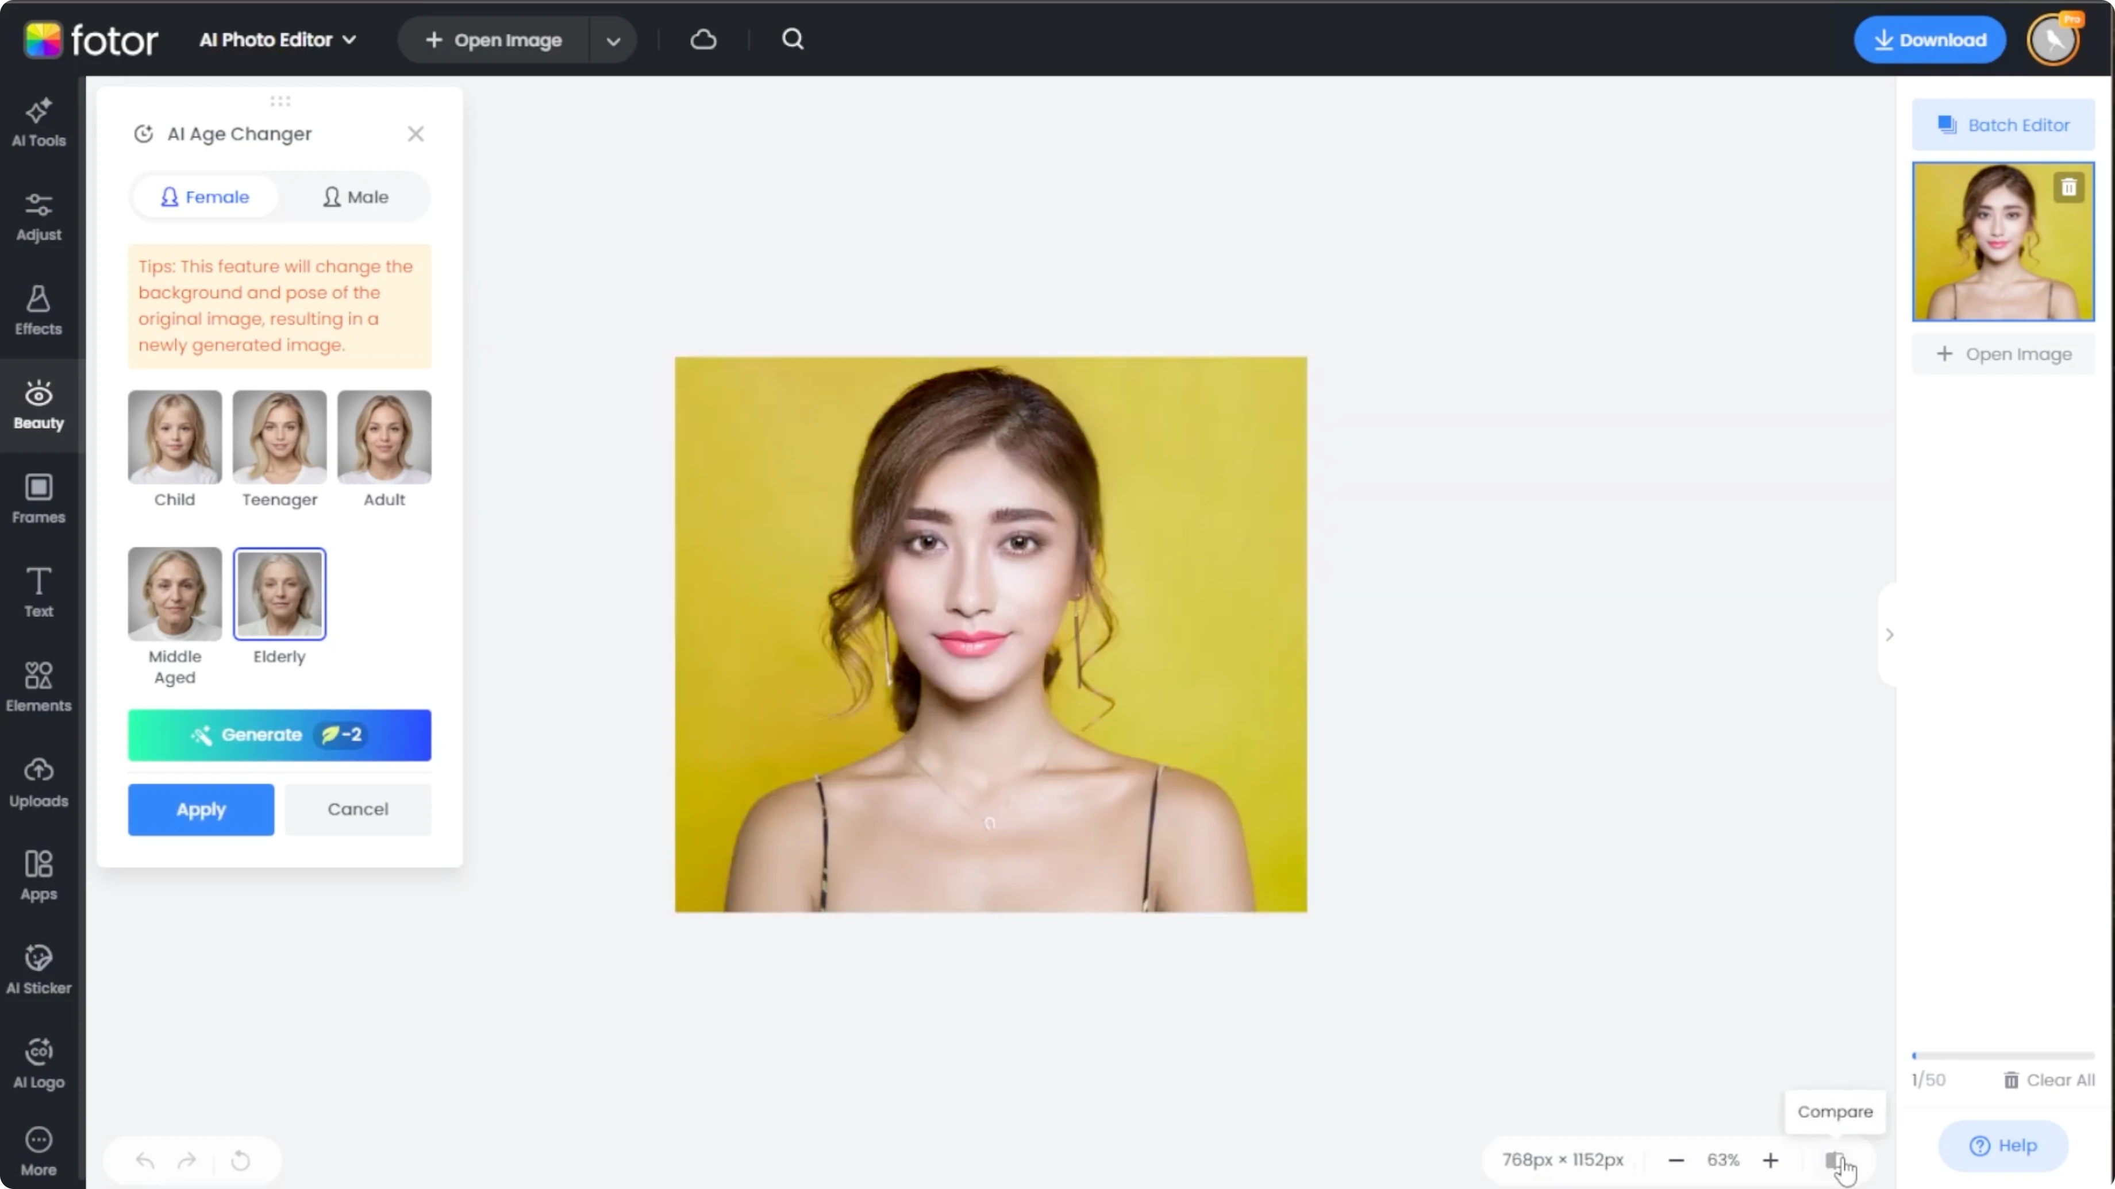Expand the AI Photo Editor dropdown

(278, 40)
